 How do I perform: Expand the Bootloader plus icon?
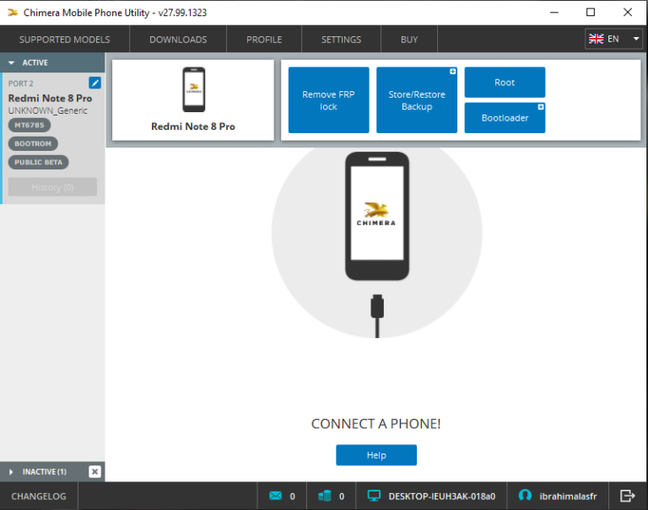point(540,107)
